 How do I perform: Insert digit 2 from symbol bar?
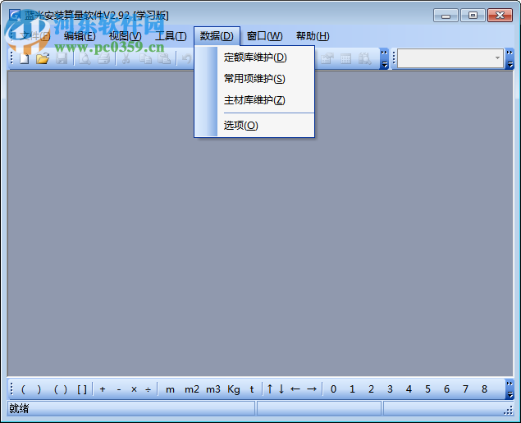pos(371,389)
